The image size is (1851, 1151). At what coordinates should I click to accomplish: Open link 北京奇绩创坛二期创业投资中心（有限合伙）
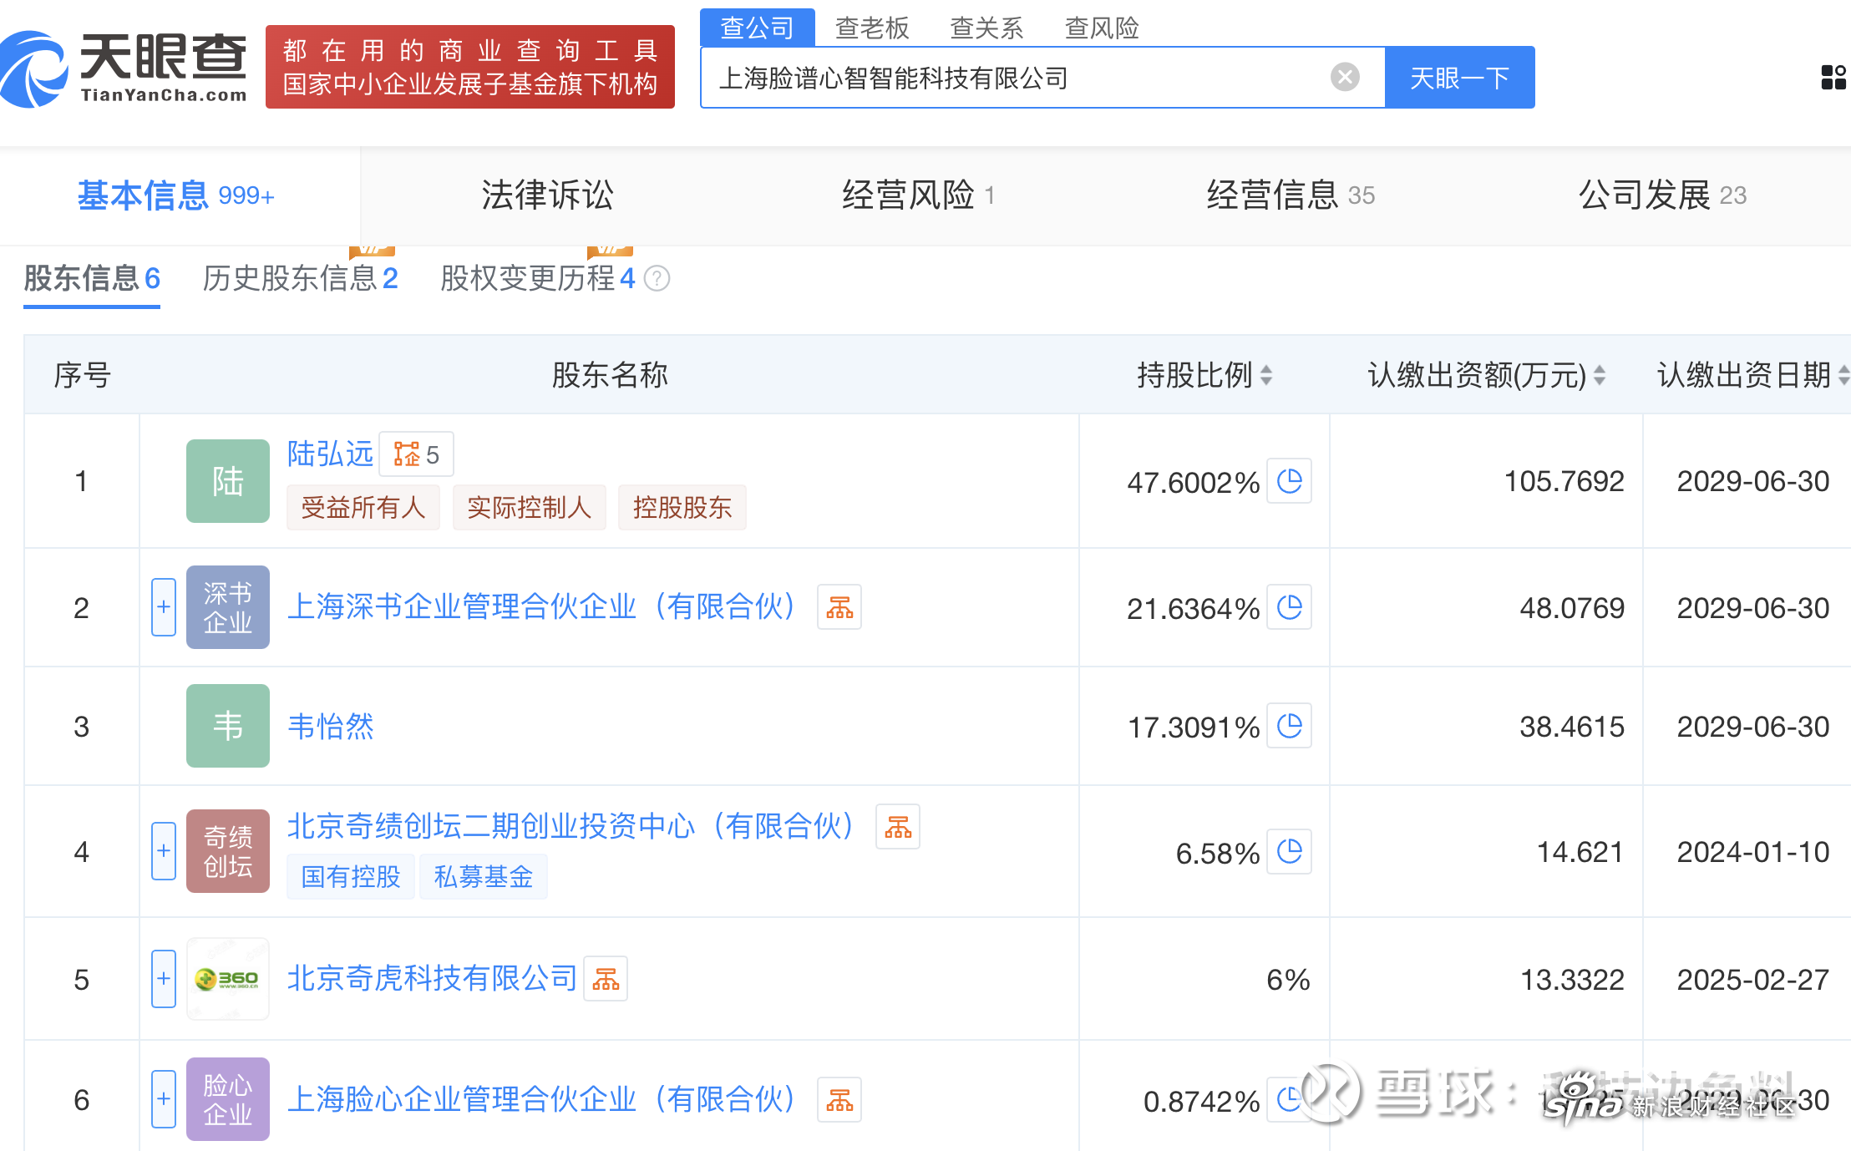click(x=571, y=826)
